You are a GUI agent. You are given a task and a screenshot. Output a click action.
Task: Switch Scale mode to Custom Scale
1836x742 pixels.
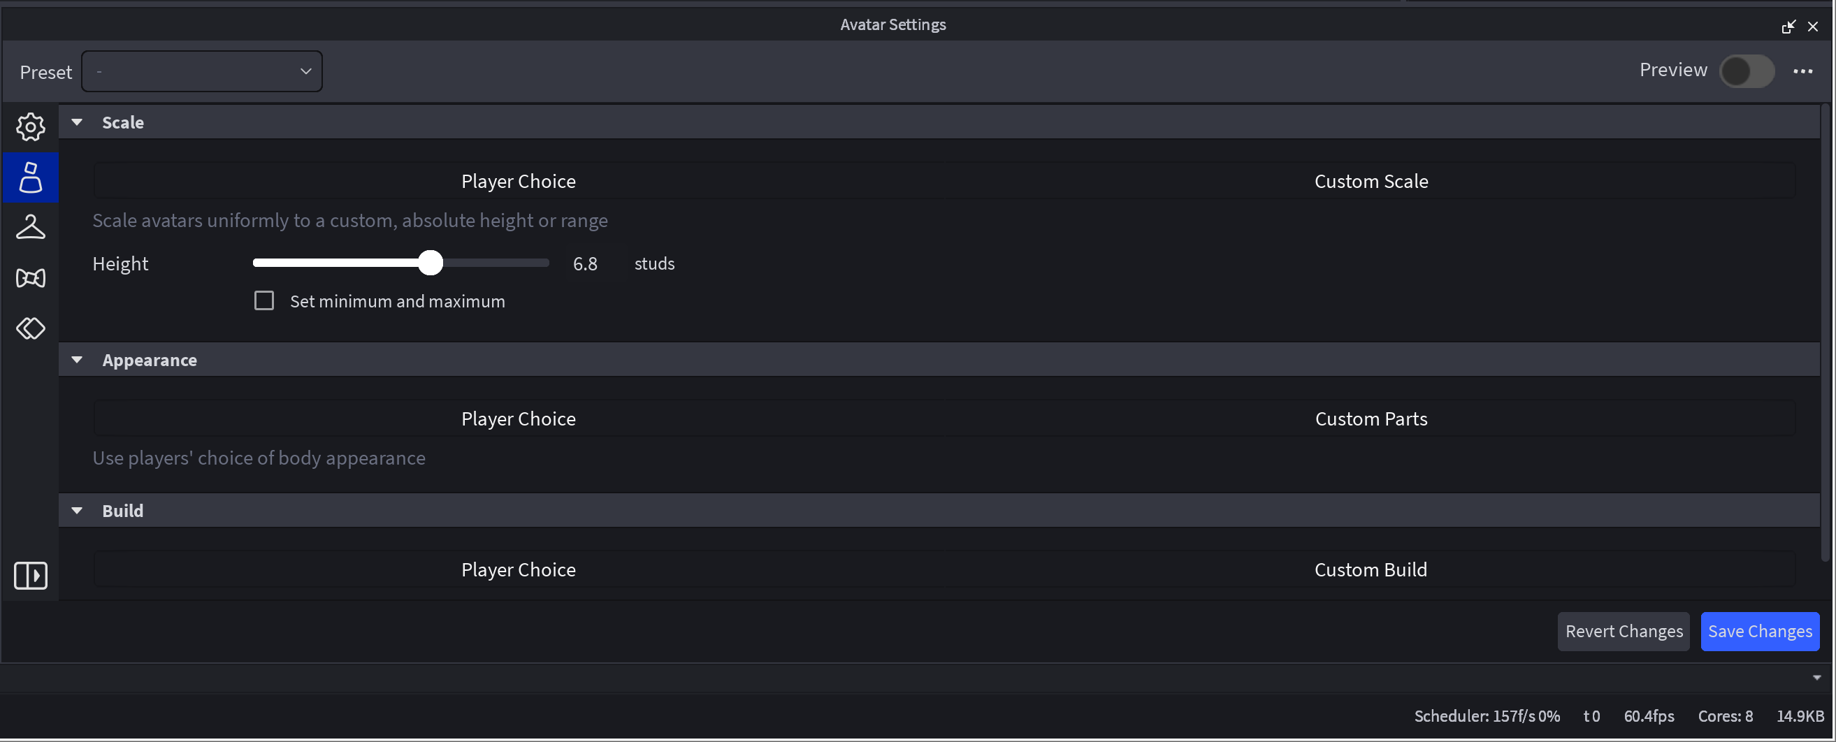point(1370,181)
